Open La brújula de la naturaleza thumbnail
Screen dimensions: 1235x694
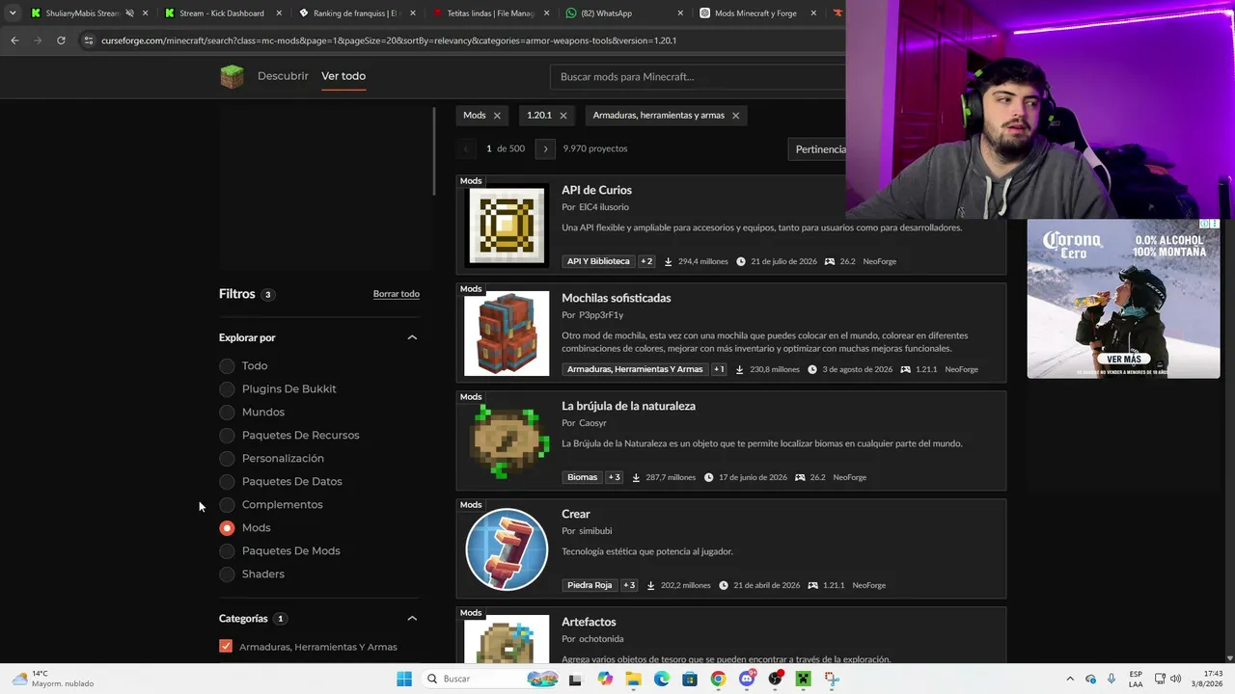click(x=507, y=441)
